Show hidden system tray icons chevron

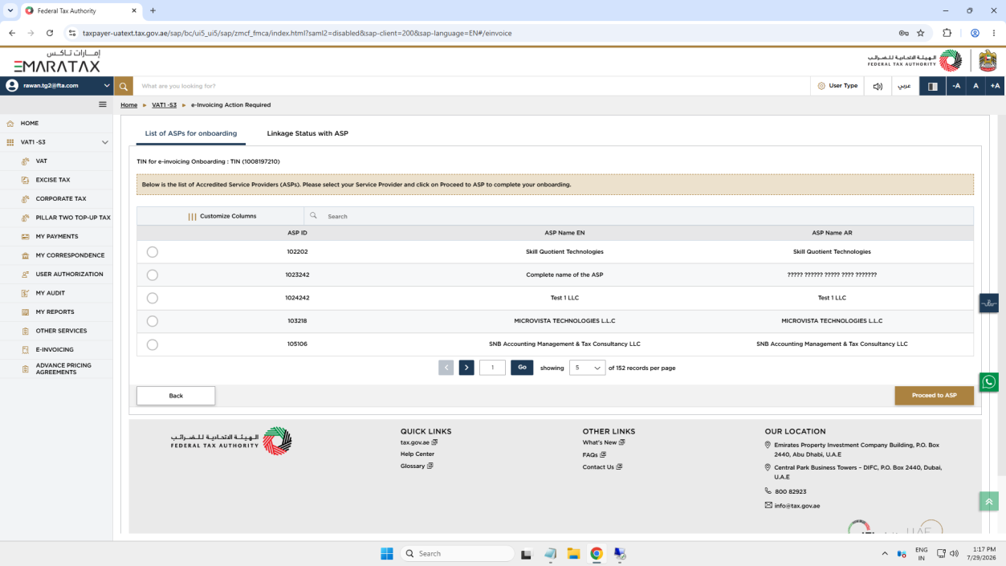(885, 553)
